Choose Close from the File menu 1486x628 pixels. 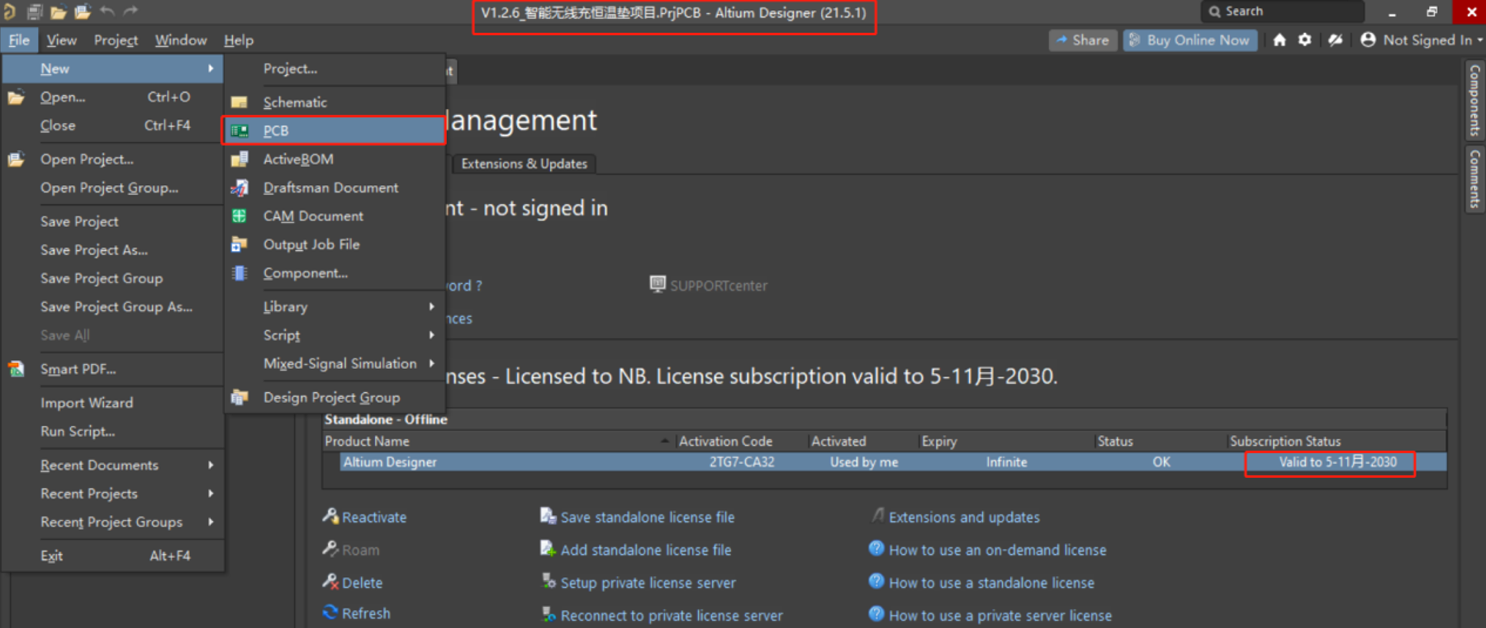tap(57, 125)
